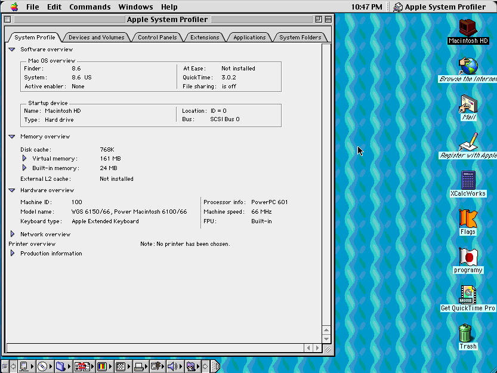
Task: Expand the Network overview section
Action: pyautogui.click(x=13, y=234)
